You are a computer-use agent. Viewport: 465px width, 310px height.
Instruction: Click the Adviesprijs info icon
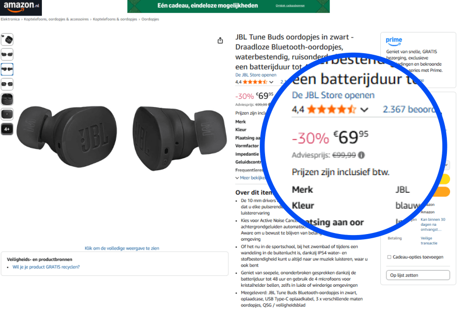tap(361, 155)
